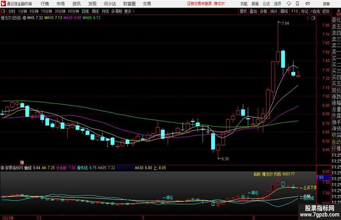Image resolution: width=341 pixels, height=220 pixels.
Task: Select the 月线 monthly tab
Action: tap(105, 11)
